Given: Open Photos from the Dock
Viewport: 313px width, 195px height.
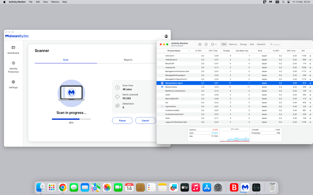Looking at the screenshot, I should point(107,187).
